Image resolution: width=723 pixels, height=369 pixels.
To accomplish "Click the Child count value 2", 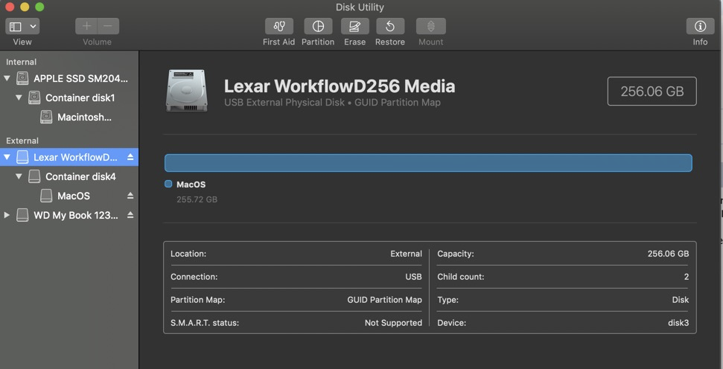I will coord(686,277).
